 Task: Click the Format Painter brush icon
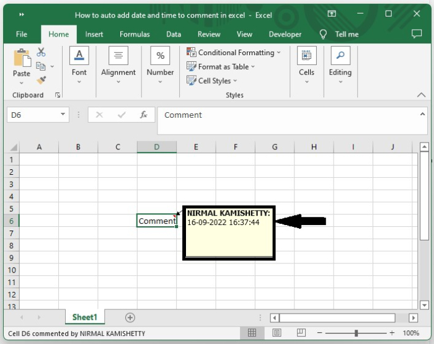tap(42, 80)
